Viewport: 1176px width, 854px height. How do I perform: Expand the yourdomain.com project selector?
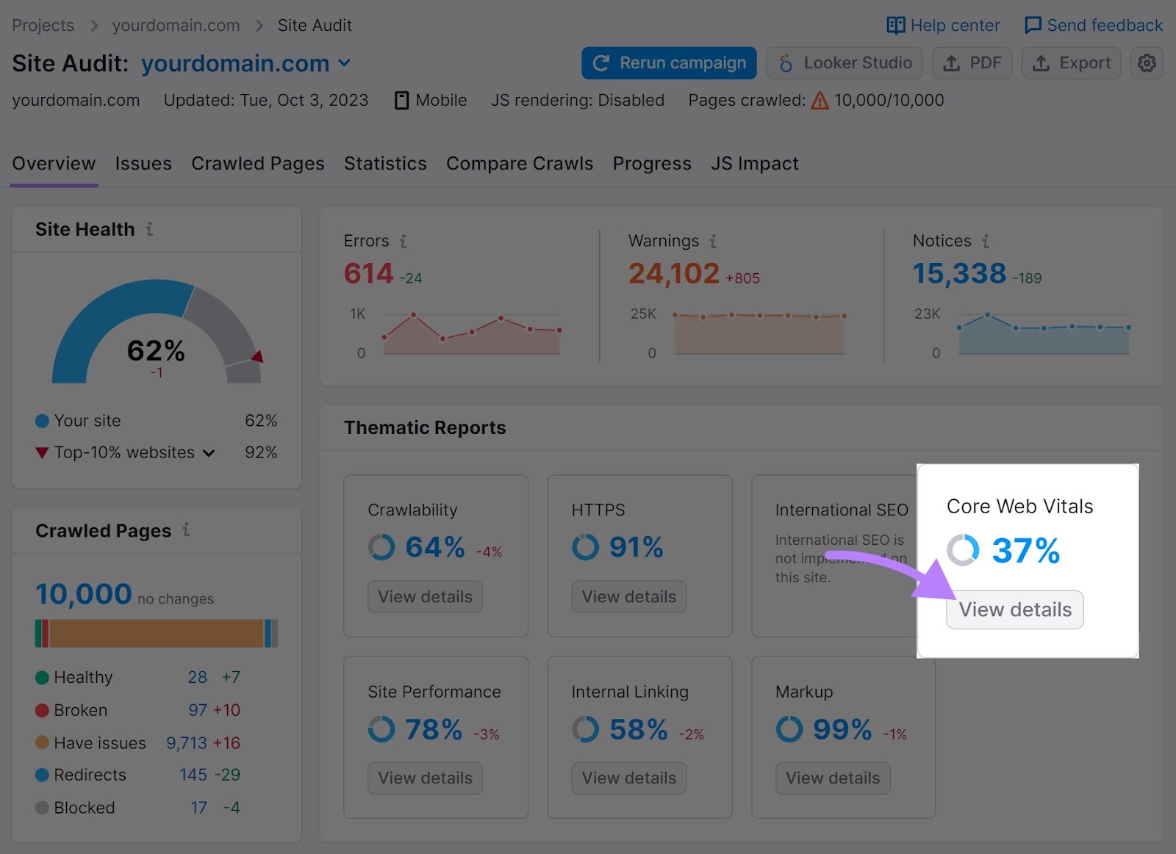tap(345, 63)
